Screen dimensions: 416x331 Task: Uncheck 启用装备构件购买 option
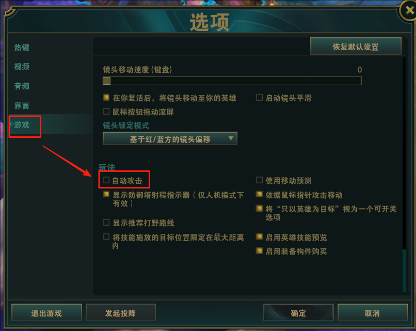coord(259,250)
